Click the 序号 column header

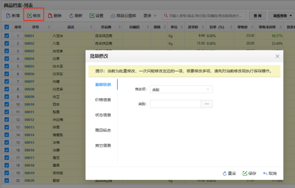point(18,27)
